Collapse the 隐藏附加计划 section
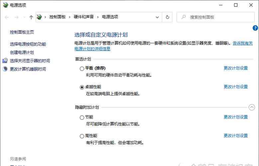Viewport: 259px width, 166px height. (x=252, y=107)
